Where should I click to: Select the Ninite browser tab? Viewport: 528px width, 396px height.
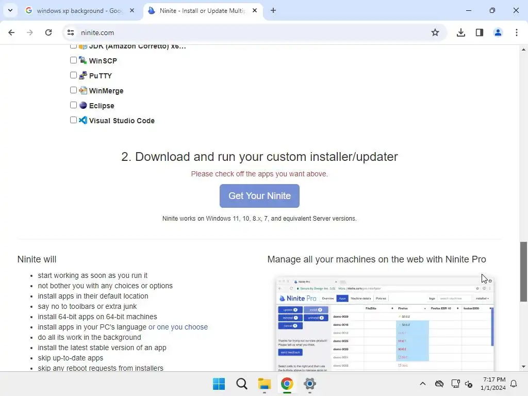[202, 11]
